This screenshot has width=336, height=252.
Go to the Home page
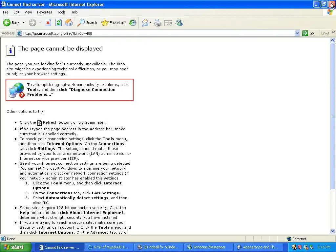pyautogui.click(x=69, y=23)
